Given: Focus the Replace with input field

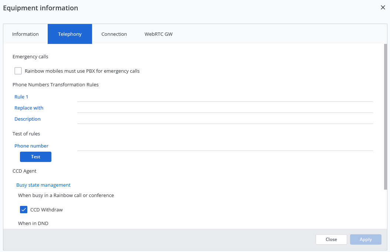Looking at the screenshot, I should pyautogui.click(x=225, y=108).
